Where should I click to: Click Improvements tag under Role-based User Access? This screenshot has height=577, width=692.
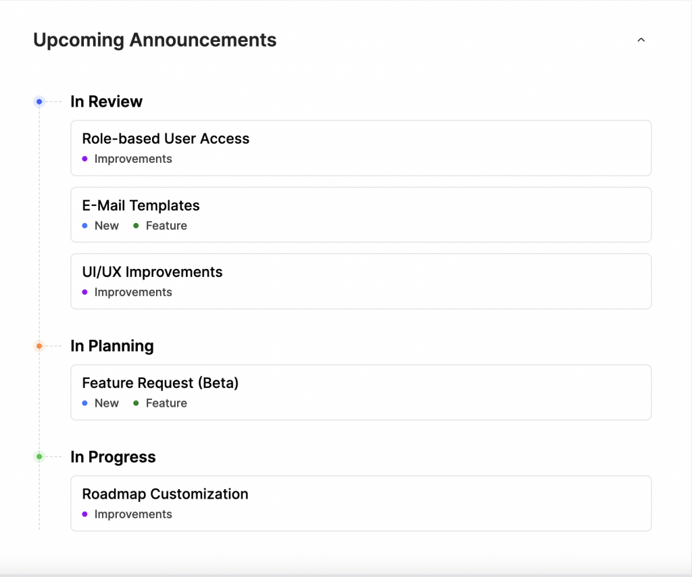[127, 159]
